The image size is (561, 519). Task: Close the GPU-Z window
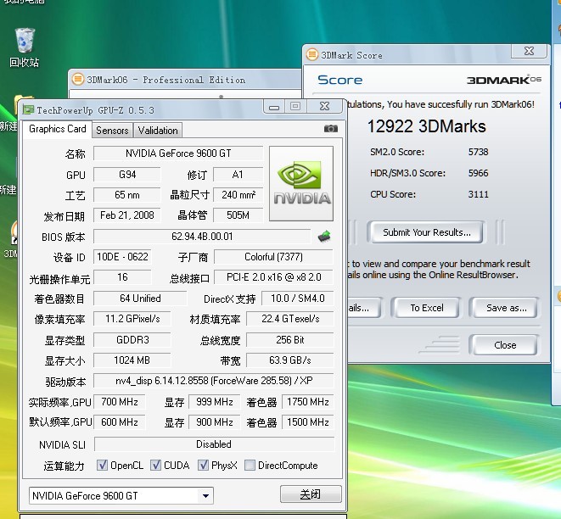click(324, 106)
